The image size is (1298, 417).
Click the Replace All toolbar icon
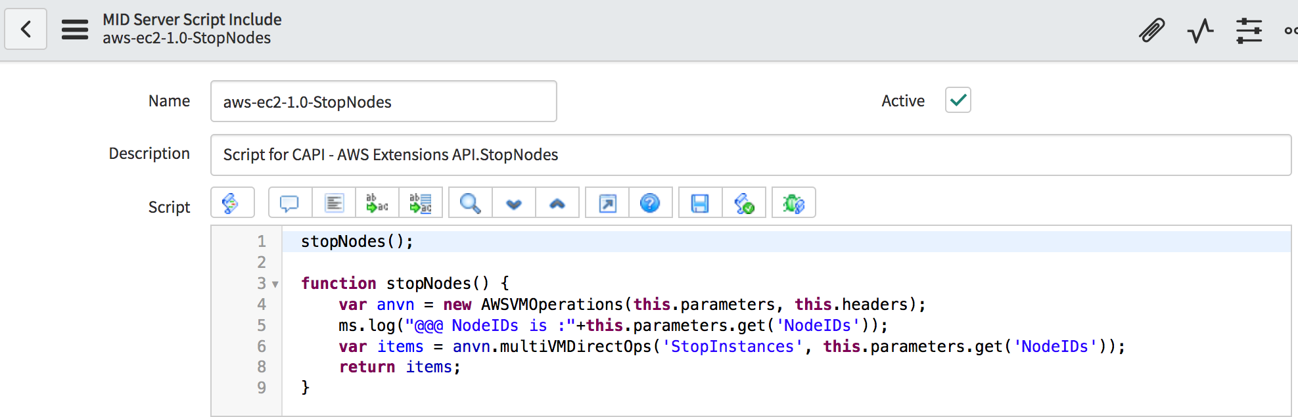421,203
